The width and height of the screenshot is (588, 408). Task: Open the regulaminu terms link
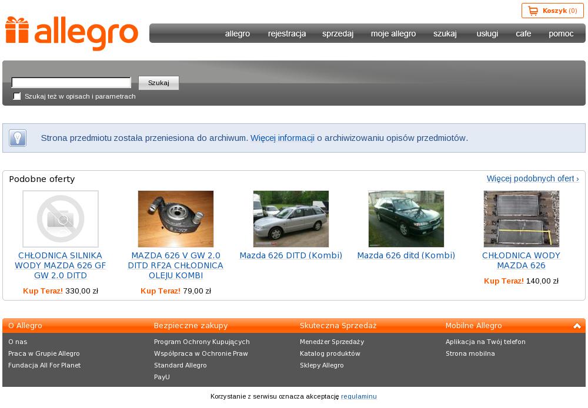(x=359, y=396)
